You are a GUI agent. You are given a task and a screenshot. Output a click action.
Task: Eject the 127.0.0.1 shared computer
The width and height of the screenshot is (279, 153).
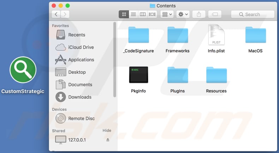[108, 140]
